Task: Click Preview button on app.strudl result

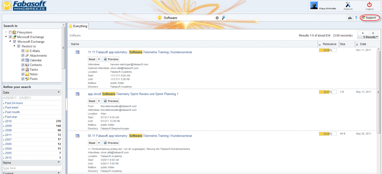Action: pyautogui.click(x=110, y=101)
